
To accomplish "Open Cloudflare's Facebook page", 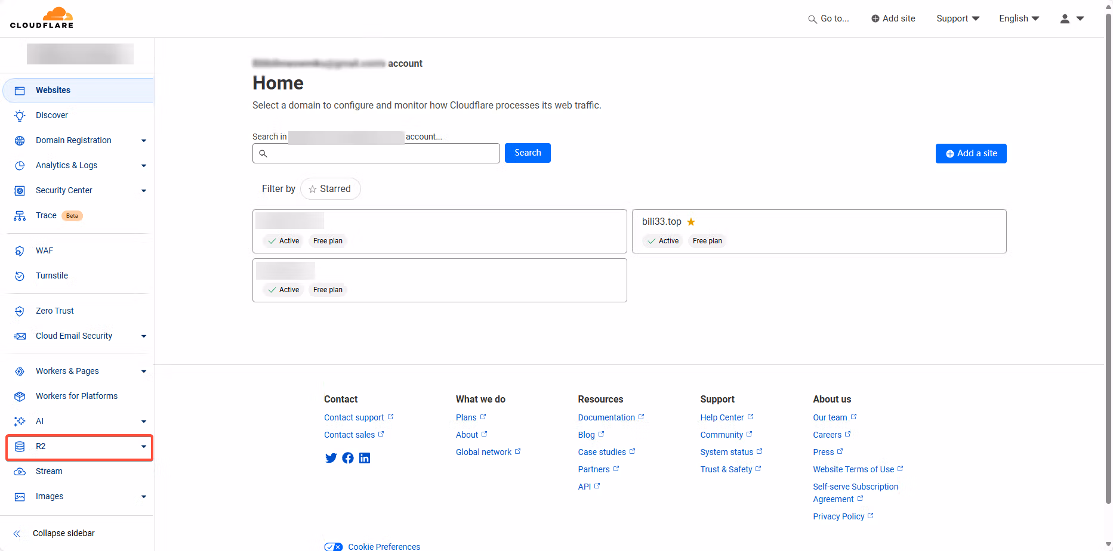I will 348,458.
